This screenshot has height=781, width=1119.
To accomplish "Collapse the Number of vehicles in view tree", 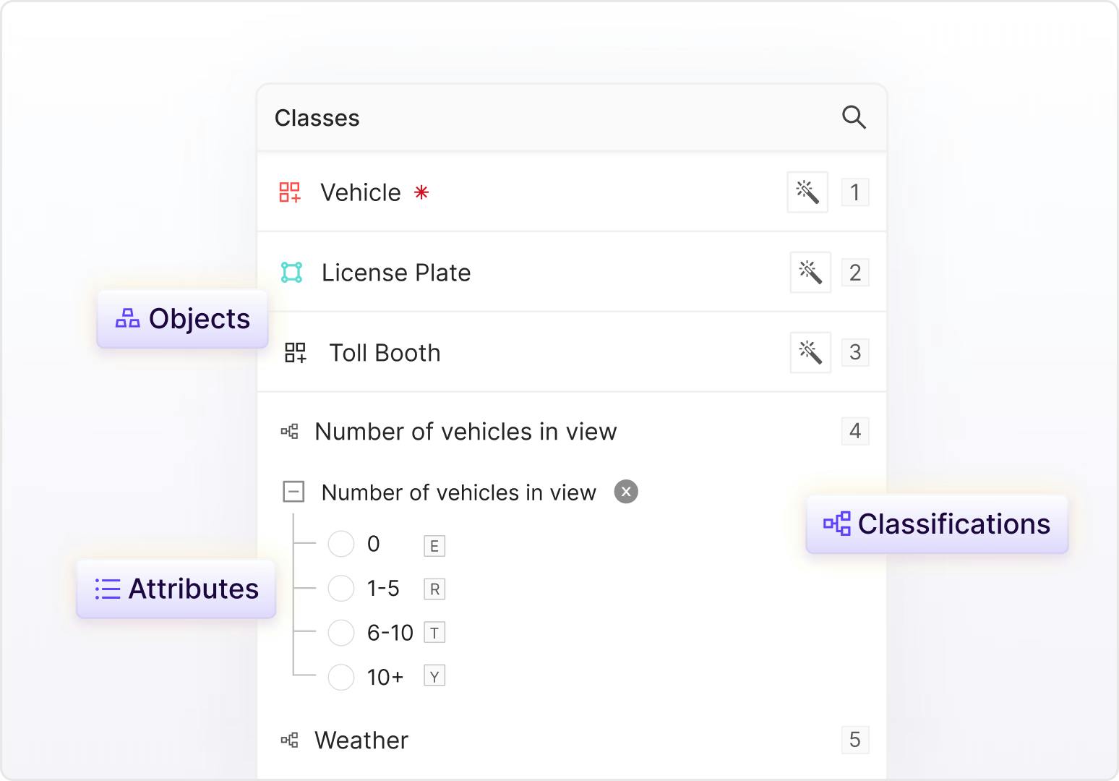I will [x=293, y=492].
